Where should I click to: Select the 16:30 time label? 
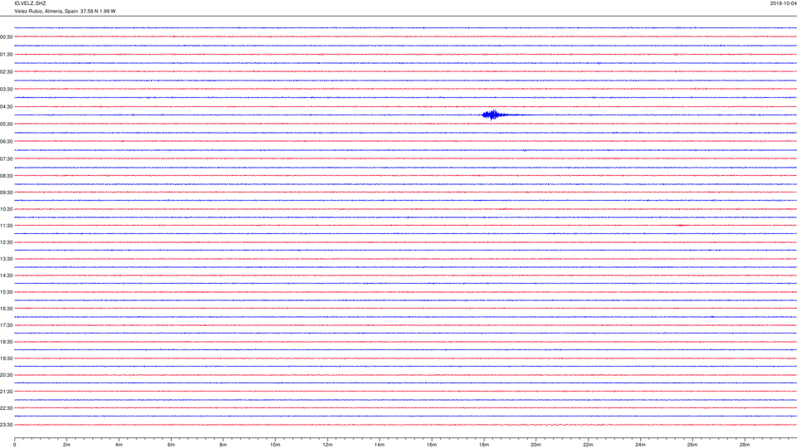click(x=6, y=309)
